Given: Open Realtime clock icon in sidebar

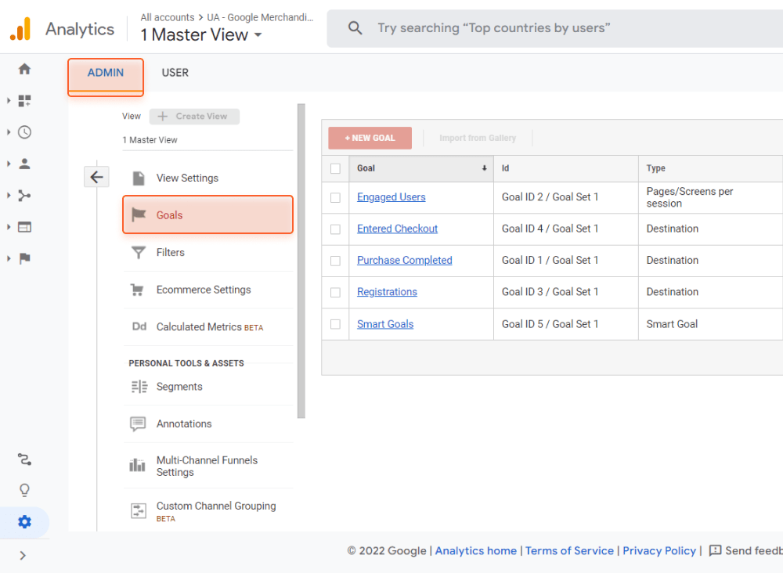Looking at the screenshot, I should [24, 132].
